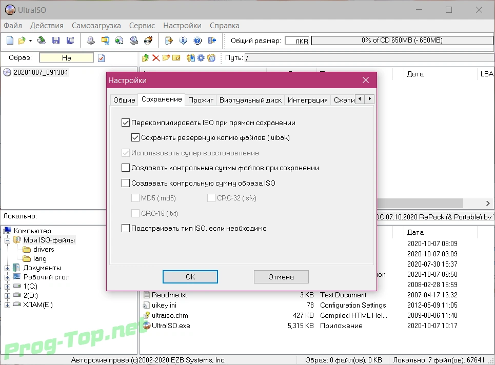The height and width of the screenshot is (365, 495).
Task: Expand the Рабочий стол tree node
Action: [x=8, y=277]
